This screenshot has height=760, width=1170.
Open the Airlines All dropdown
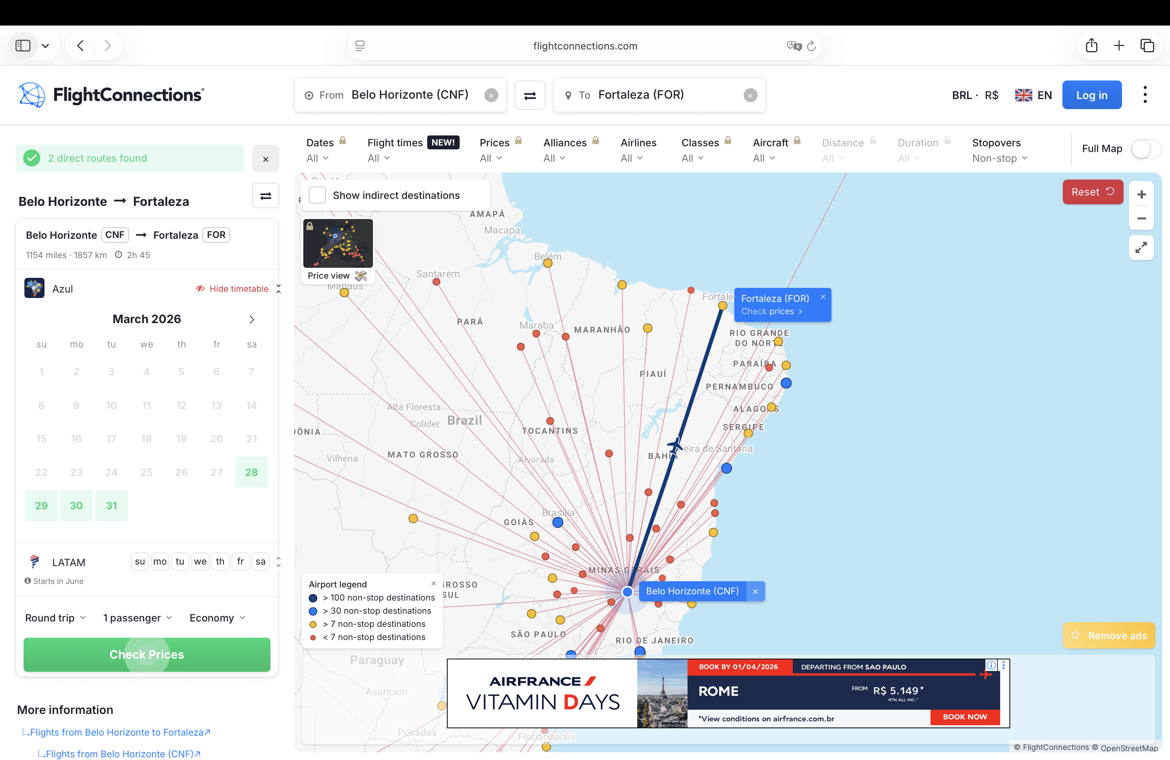tap(632, 158)
